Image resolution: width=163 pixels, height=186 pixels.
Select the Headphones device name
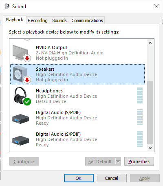coord(49,91)
